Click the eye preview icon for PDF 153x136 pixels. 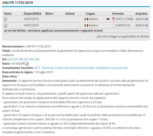point(108,19)
